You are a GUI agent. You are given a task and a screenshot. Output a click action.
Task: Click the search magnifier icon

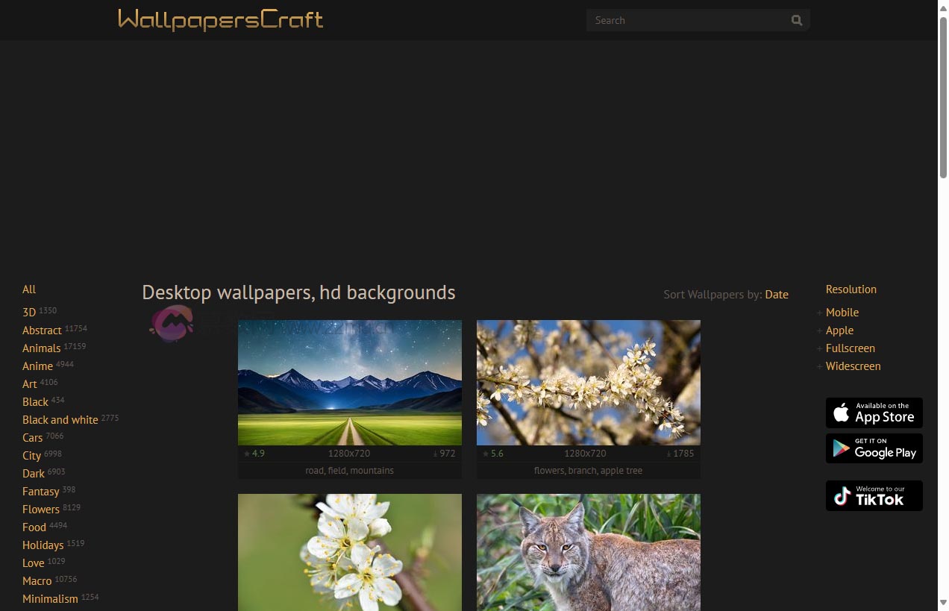click(797, 20)
